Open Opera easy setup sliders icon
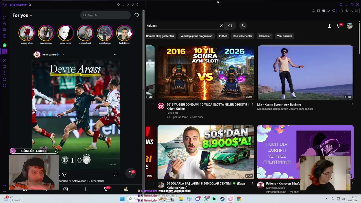This screenshot has width=361, height=203. [x=356, y=11]
